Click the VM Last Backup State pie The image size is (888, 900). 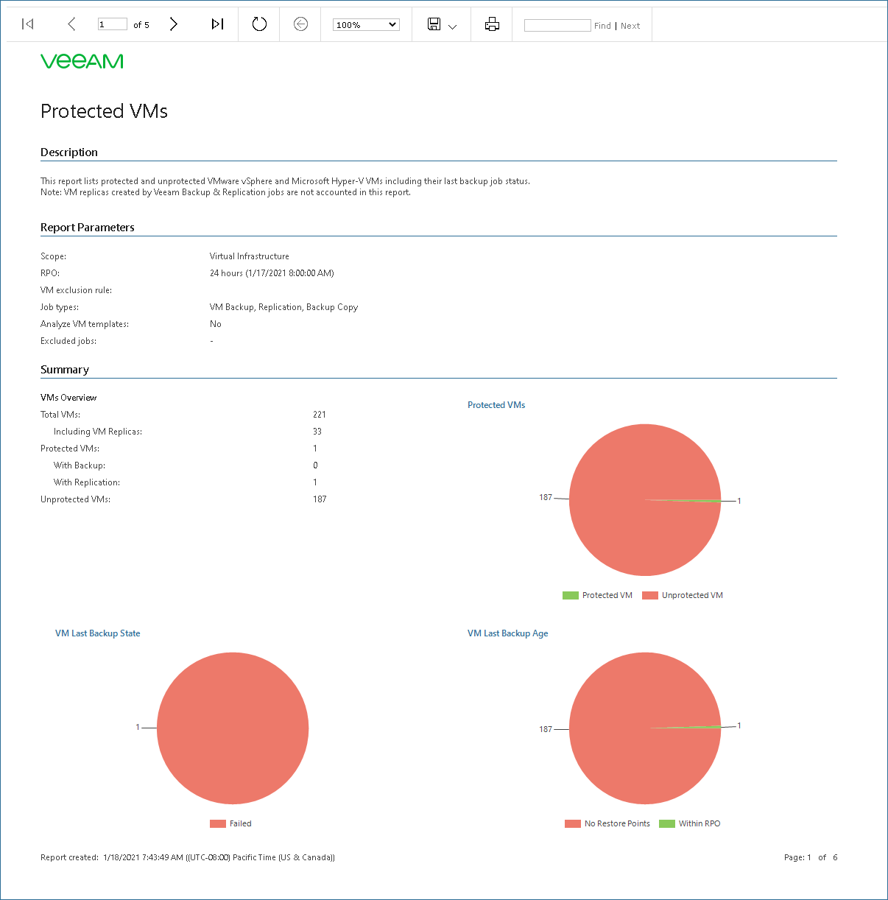click(233, 728)
